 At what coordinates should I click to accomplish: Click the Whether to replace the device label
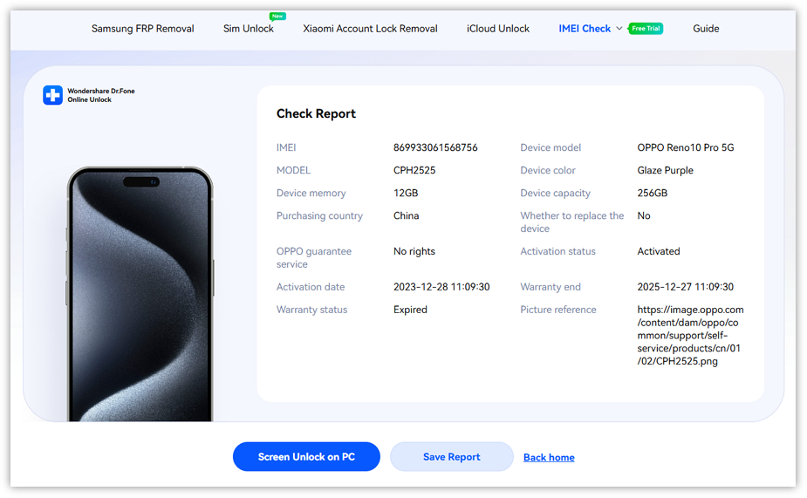pos(571,222)
